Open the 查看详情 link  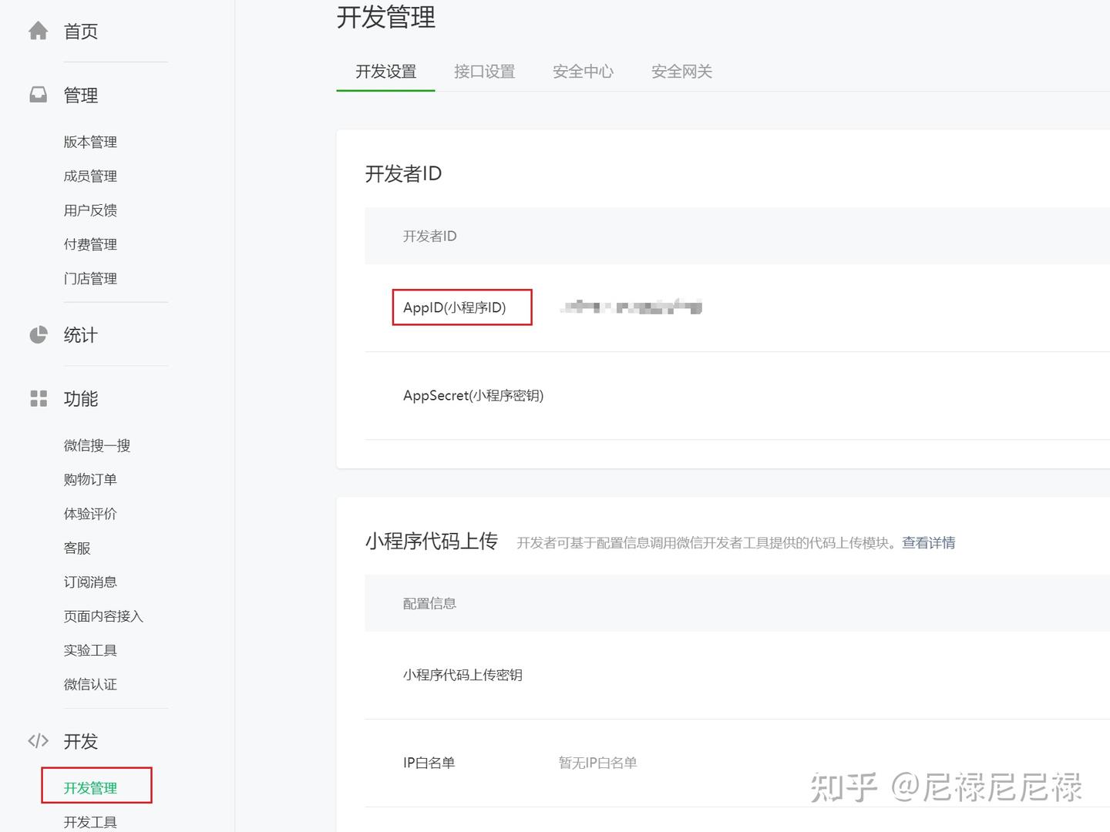(x=928, y=543)
